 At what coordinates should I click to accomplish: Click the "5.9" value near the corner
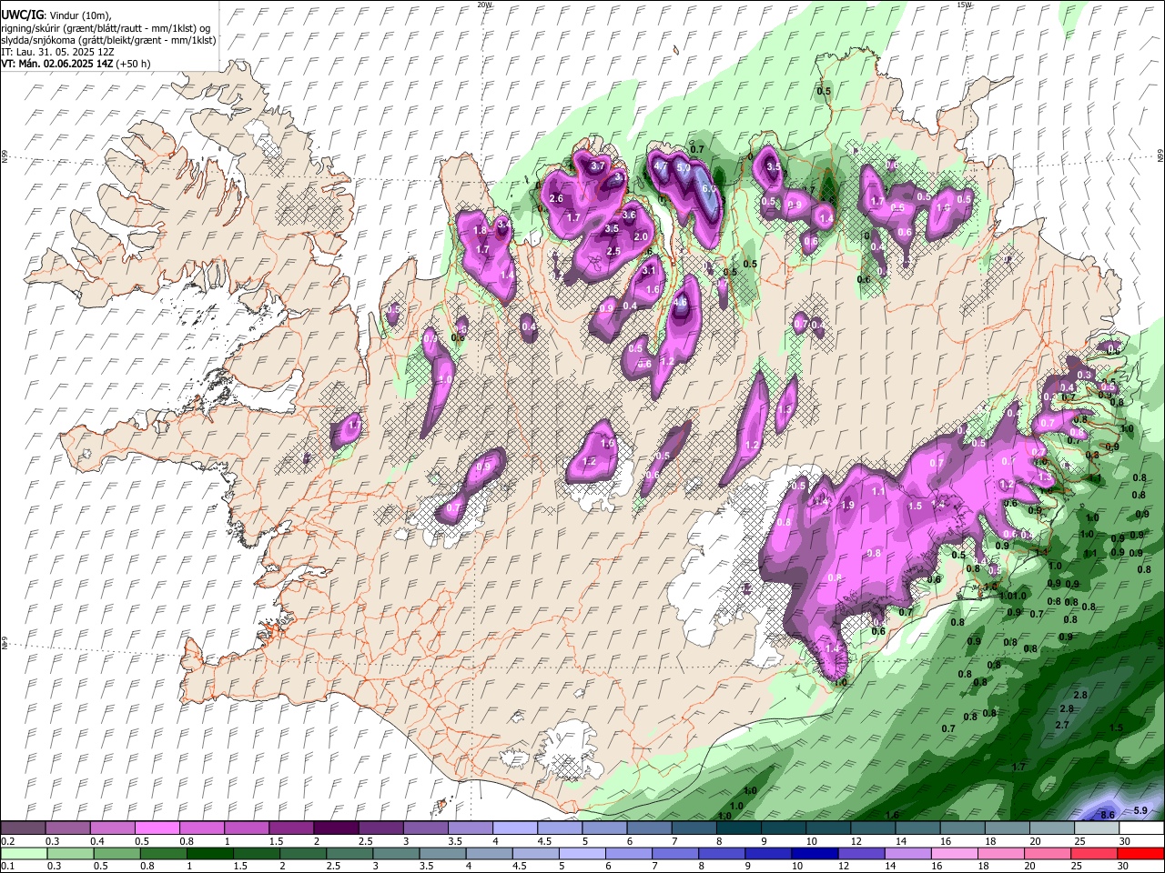coord(1141,810)
